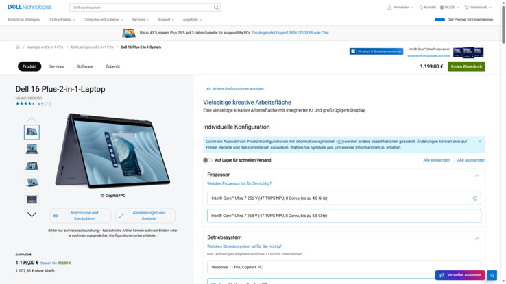This screenshot has height=284, width=506.
Task: Click the thumbnail carousel up arrow
Action: pyautogui.click(x=32, y=119)
